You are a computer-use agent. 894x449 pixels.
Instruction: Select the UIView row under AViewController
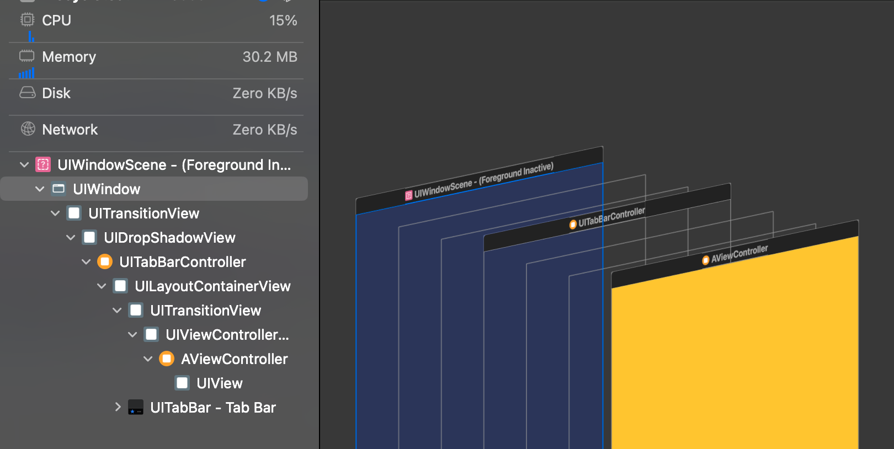(x=219, y=383)
